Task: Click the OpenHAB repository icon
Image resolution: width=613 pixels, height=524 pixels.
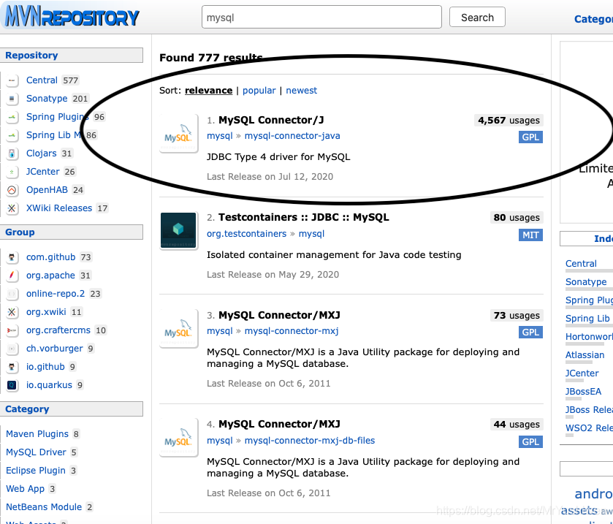Action: (12, 190)
